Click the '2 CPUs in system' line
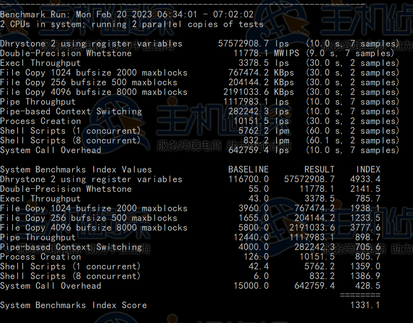The image size is (413, 323). coord(132,24)
